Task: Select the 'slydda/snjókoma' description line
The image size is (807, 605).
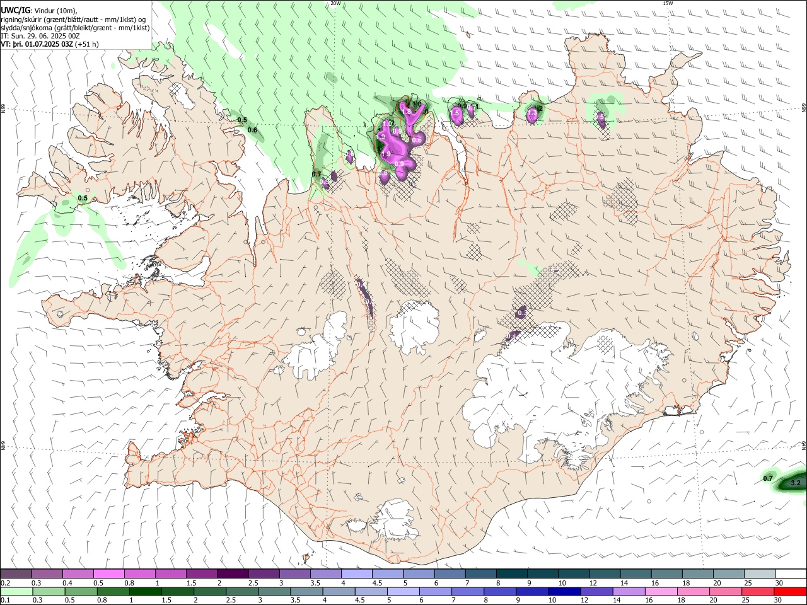Action: pyautogui.click(x=75, y=28)
